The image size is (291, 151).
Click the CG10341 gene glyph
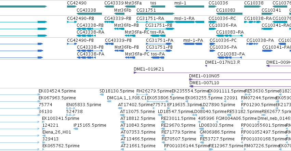tap(267, 14)
